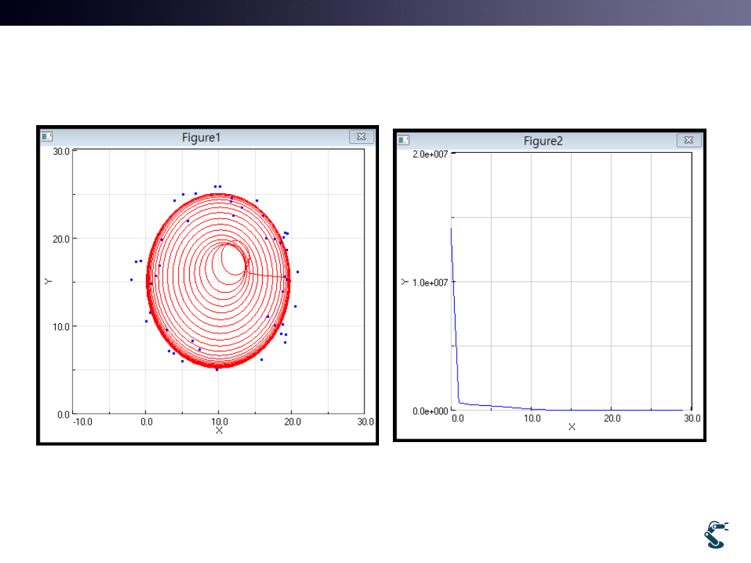Click the X axis label in Figure2
The width and height of the screenshot is (751, 563).
pos(572,427)
